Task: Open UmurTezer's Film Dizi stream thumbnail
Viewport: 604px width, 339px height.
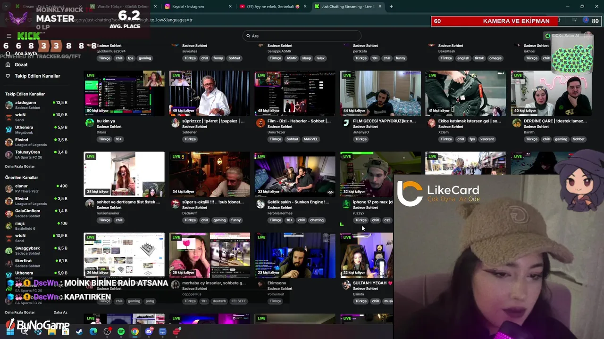Action: pos(295,93)
